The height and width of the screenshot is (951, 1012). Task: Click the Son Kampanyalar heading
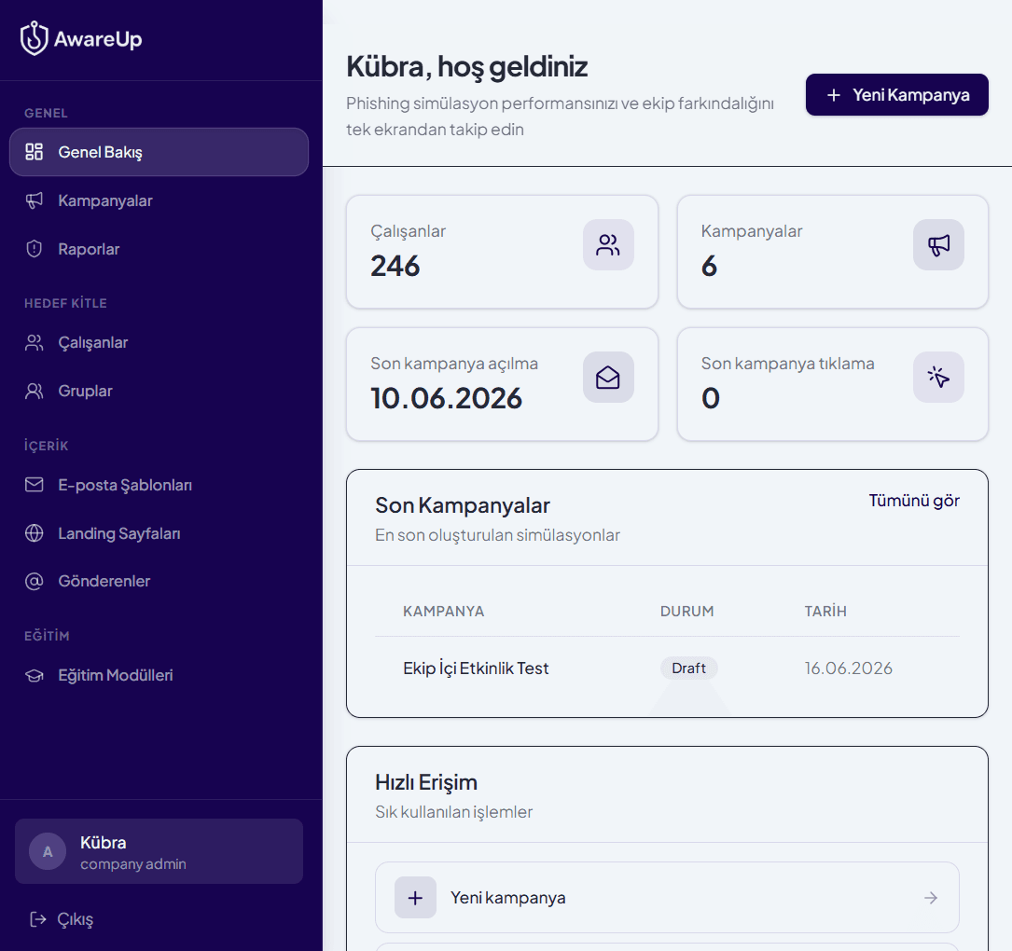[x=462, y=506]
